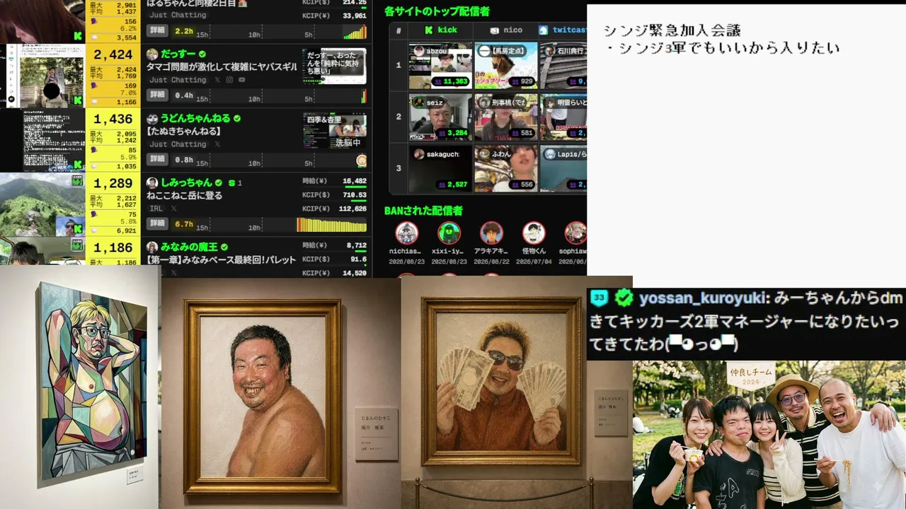Click the title ねこここねこ岳に登る
Screen dimensions: 906x509
click(x=184, y=196)
